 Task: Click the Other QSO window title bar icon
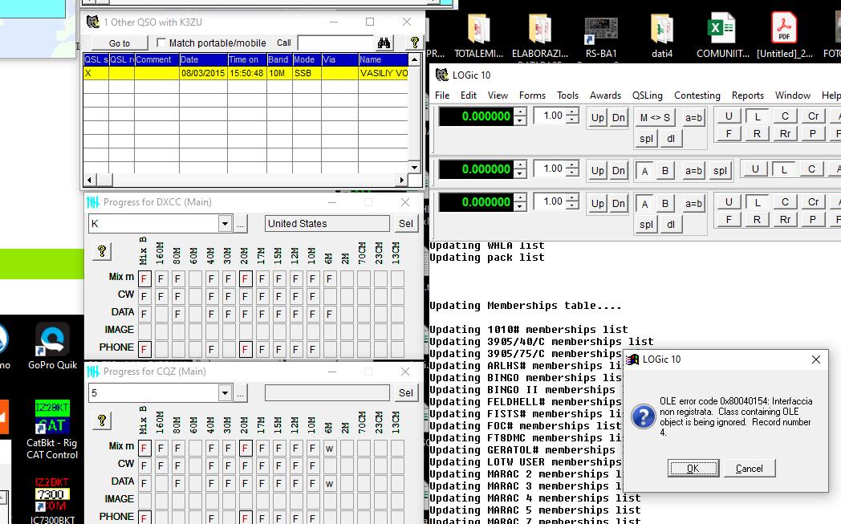[x=93, y=22]
